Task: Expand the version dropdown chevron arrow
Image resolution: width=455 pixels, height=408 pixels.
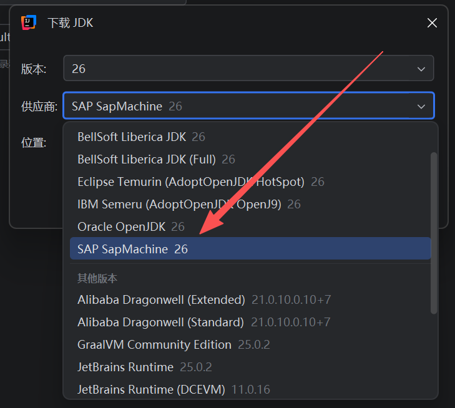Action: click(421, 69)
